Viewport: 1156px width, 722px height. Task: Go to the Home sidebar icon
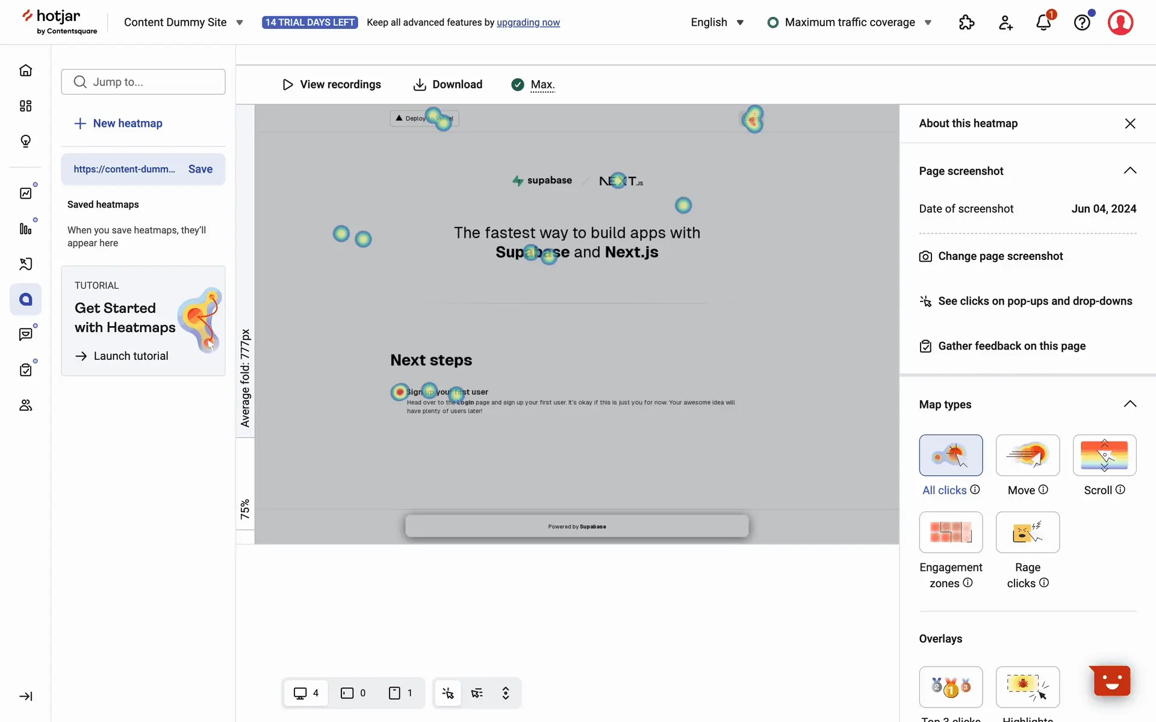26,70
